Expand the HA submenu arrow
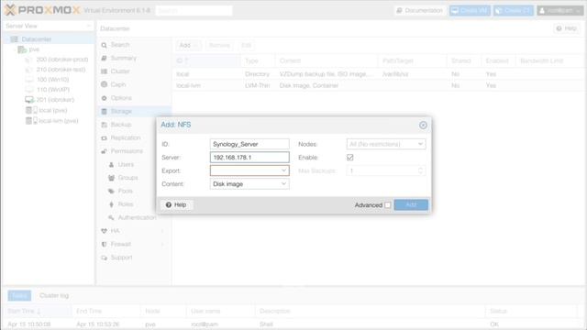This screenshot has width=587, height=330. (162, 231)
